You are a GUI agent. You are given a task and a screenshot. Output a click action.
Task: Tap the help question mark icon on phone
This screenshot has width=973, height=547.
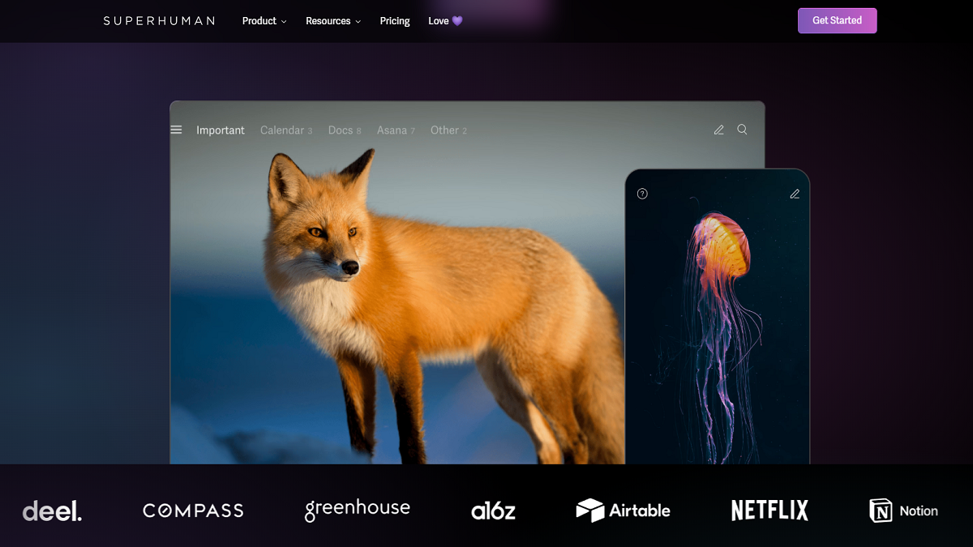(x=642, y=194)
